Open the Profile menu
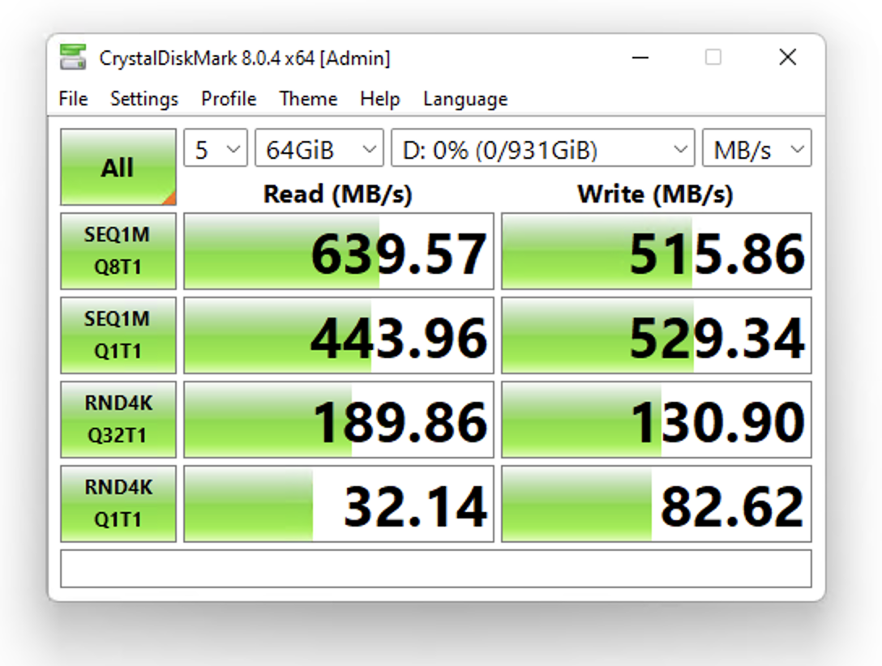 point(229,99)
